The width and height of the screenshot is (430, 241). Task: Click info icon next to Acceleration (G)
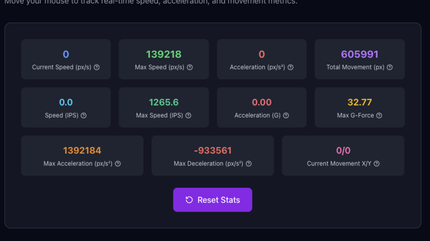tap(286, 115)
